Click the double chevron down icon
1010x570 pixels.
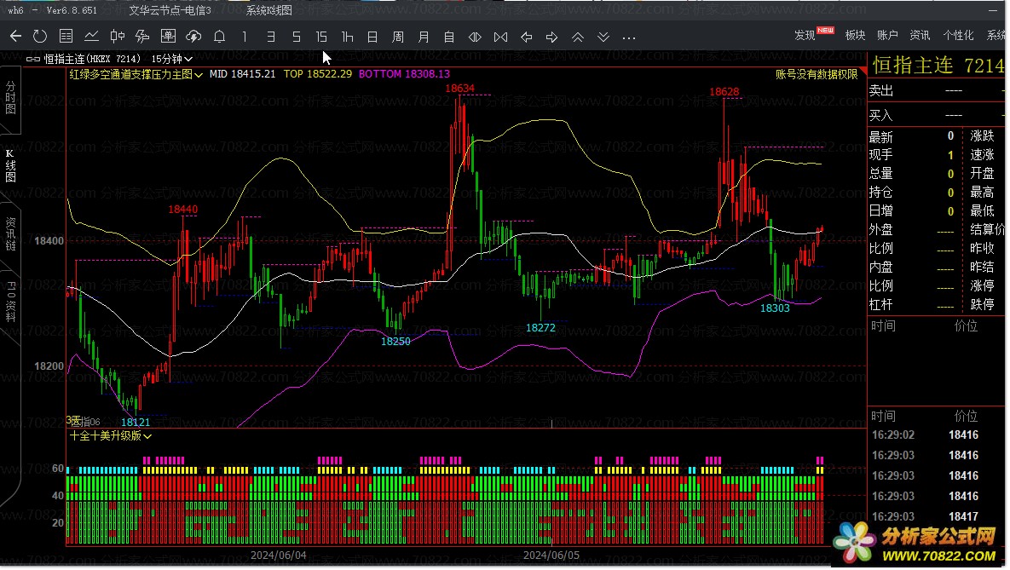point(603,37)
